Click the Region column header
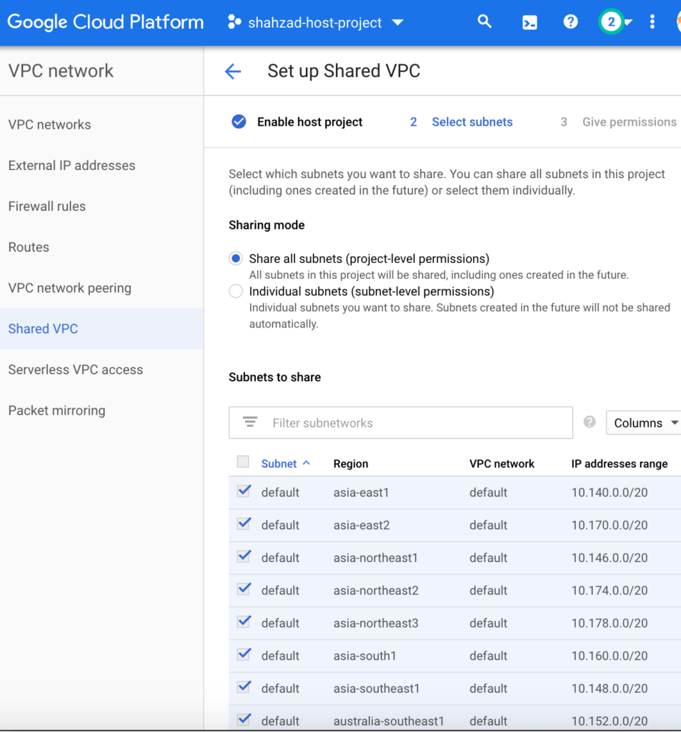The width and height of the screenshot is (681, 732). (x=351, y=463)
